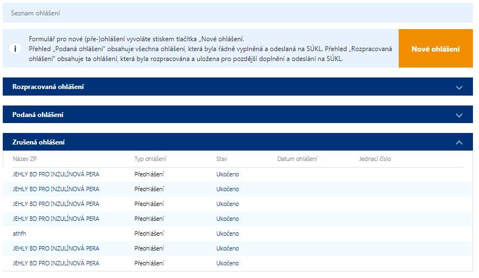Select the first JEHLY BD PRO INZULÍNOVÁ PERA row
Image resolution: width=479 pixels, height=278 pixels.
(x=238, y=174)
